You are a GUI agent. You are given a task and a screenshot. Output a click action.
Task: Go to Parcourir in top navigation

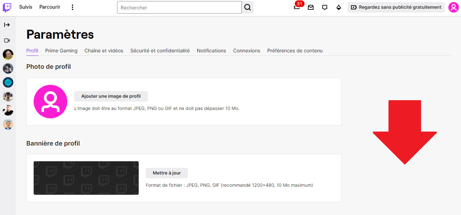pyautogui.click(x=50, y=7)
